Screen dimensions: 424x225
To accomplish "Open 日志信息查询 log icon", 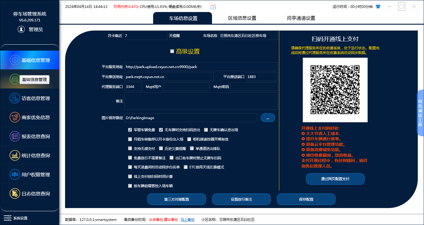I will [14, 194].
